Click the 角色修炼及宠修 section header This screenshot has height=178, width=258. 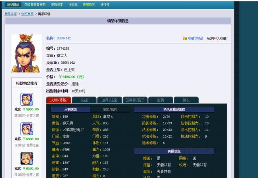[x=174, y=109]
